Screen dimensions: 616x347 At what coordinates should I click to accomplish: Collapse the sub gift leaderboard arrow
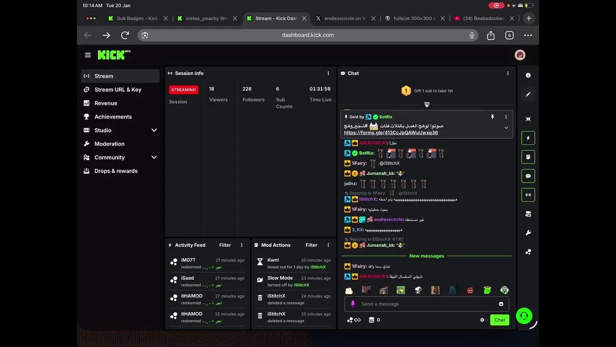(426, 104)
